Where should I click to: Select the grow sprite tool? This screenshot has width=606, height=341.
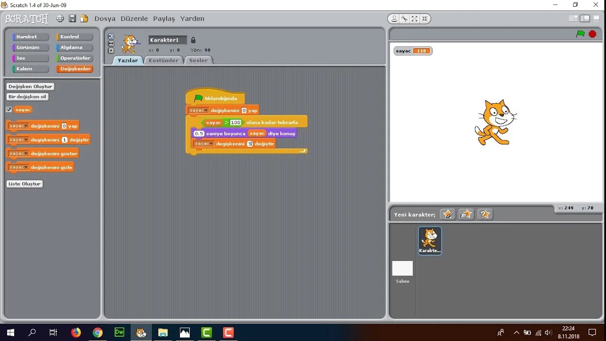tap(415, 18)
